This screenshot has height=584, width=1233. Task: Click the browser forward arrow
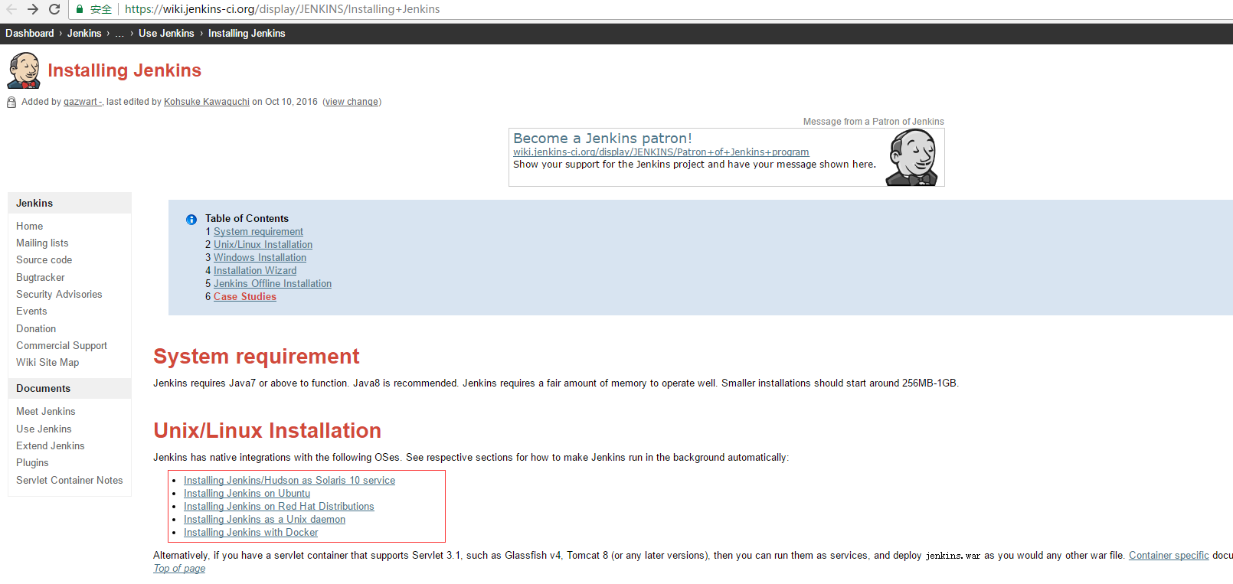33,9
